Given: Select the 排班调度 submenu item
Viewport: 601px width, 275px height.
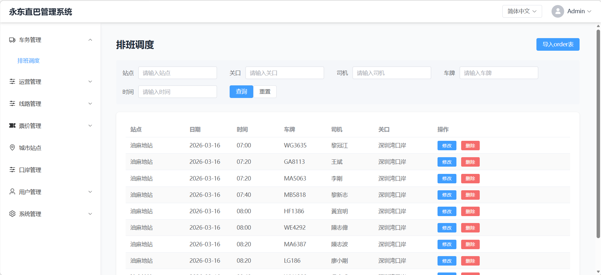Looking at the screenshot, I should tap(29, 61).
